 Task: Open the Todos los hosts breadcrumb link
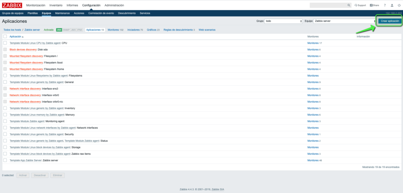[x=12, y=30]
